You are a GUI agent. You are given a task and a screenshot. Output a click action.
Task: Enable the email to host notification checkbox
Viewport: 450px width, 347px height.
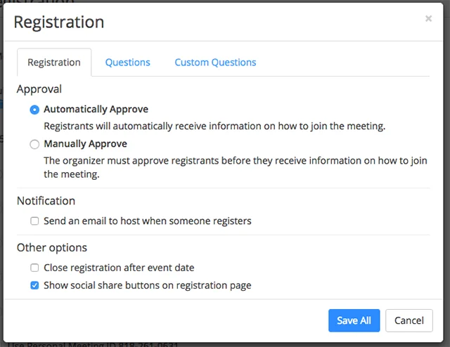click(34, 221)
